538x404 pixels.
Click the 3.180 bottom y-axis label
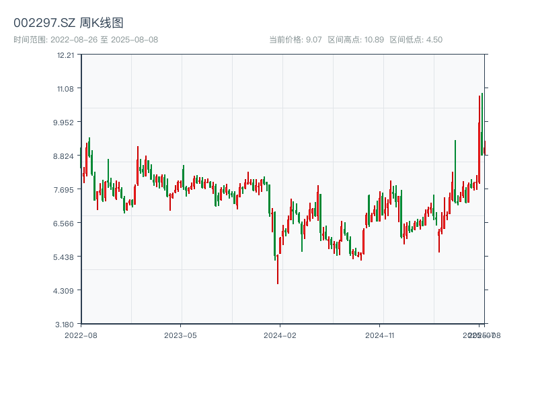(x=65, y=325)
